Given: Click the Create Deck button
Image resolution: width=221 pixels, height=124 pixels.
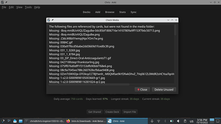Looking at the screenshot, I should (112, 112).
